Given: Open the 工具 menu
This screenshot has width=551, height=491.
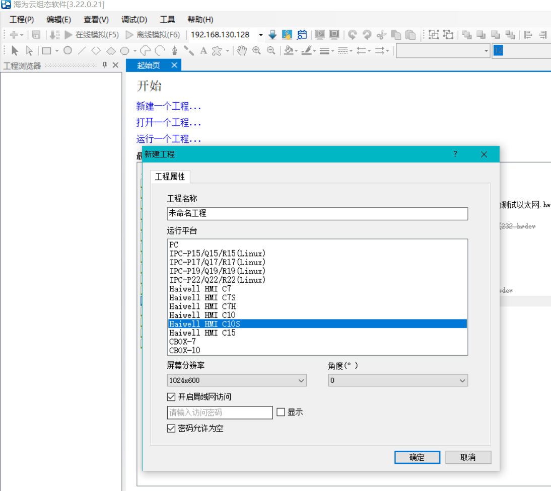Looking at the screenshot, I should 167,20.
